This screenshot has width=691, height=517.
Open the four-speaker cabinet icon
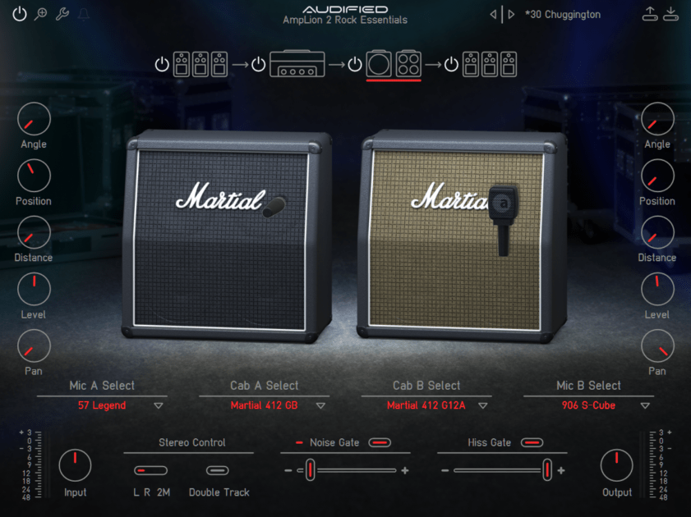click(x=408, y=64)
